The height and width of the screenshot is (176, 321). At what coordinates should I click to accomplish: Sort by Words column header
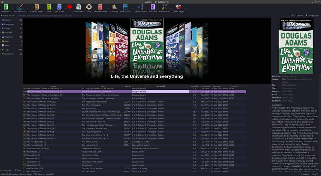[127, 86]
